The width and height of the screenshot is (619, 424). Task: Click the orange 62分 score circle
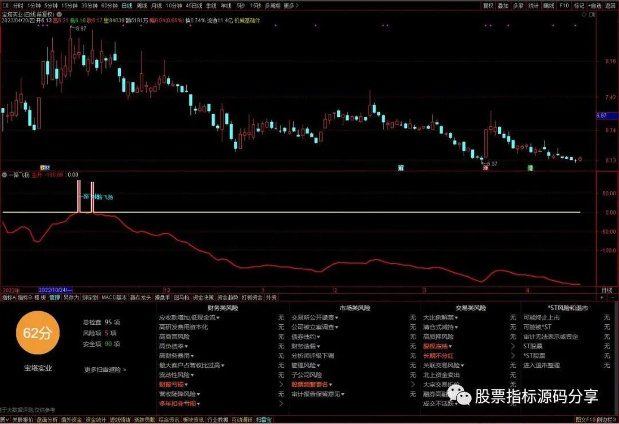(37, 333)
